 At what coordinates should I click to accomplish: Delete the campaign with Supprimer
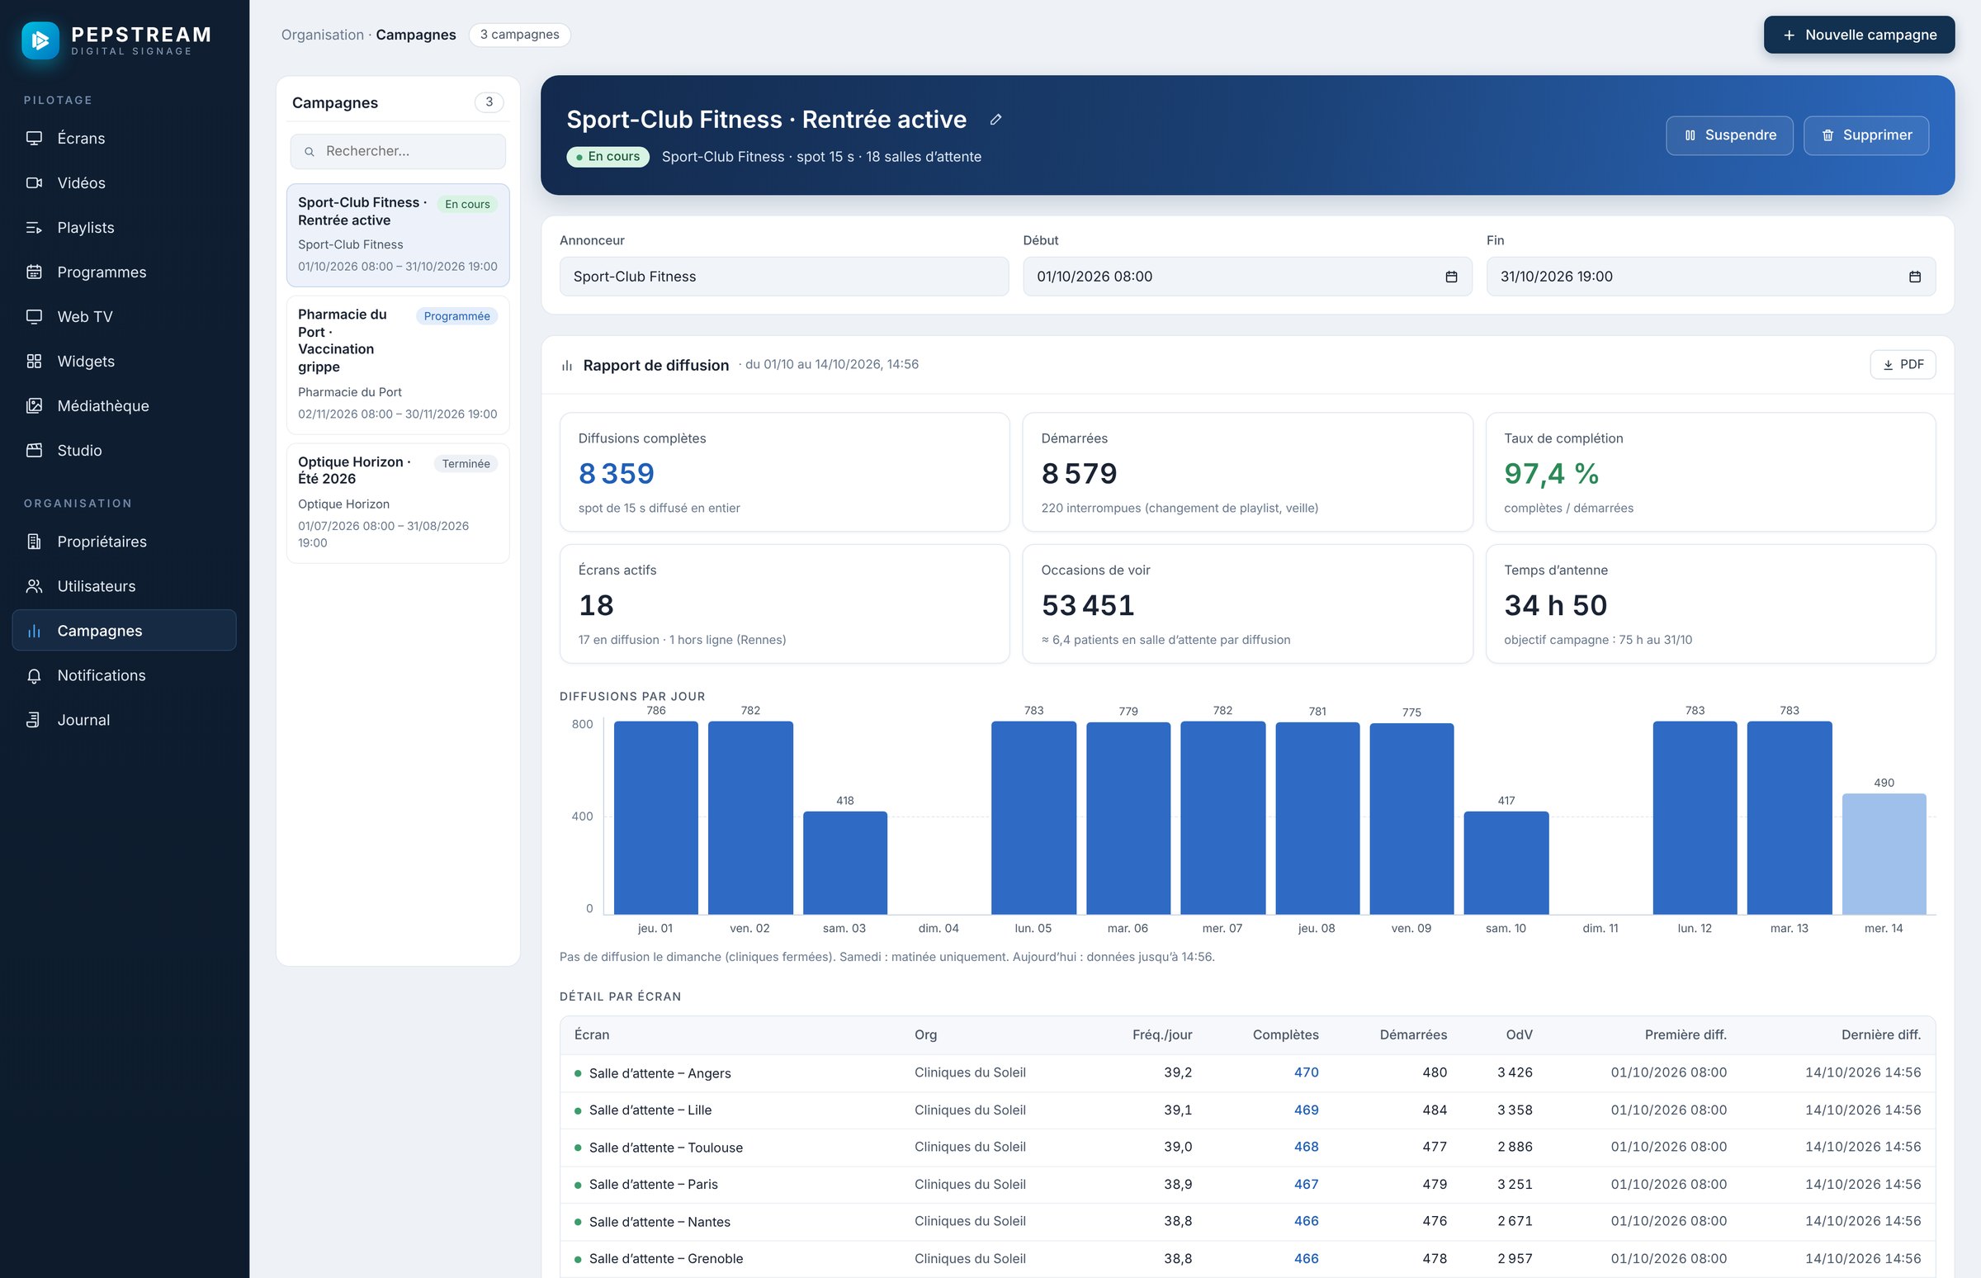tap(1865, 135)
